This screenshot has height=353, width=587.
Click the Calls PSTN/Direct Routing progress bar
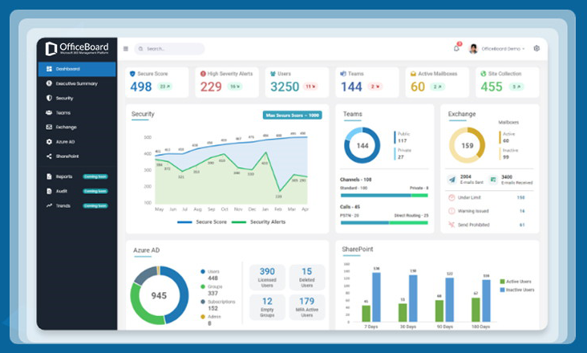coord(384,223)
